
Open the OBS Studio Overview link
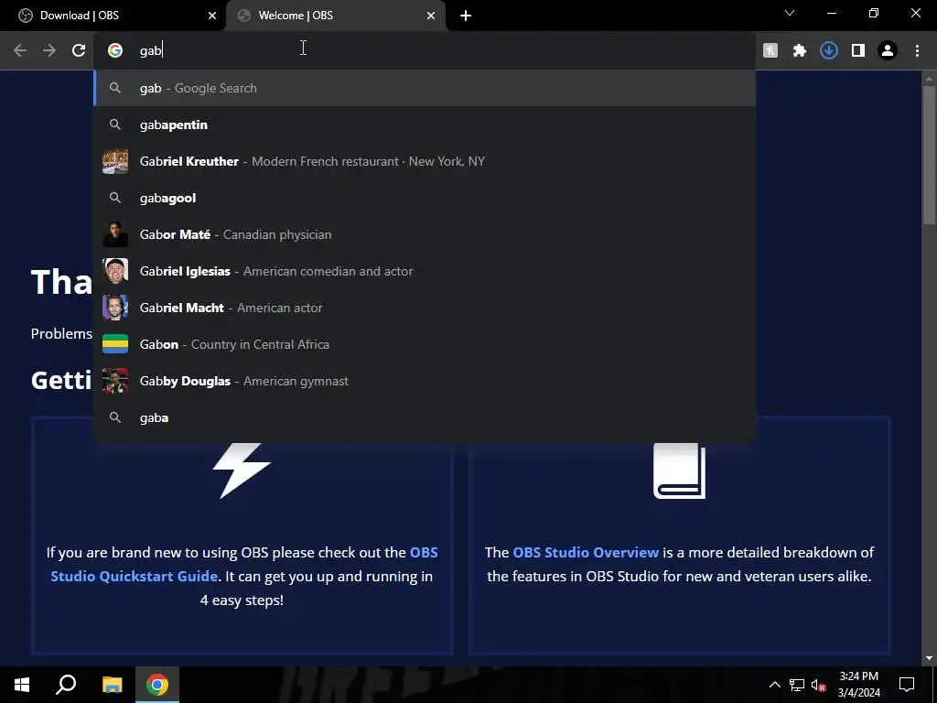point(586,552)
